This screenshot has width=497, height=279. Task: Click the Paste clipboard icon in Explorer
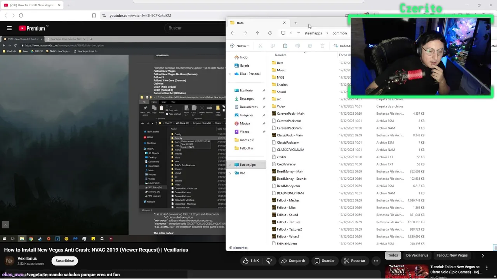pyautogui.click(x=285, y=46)
